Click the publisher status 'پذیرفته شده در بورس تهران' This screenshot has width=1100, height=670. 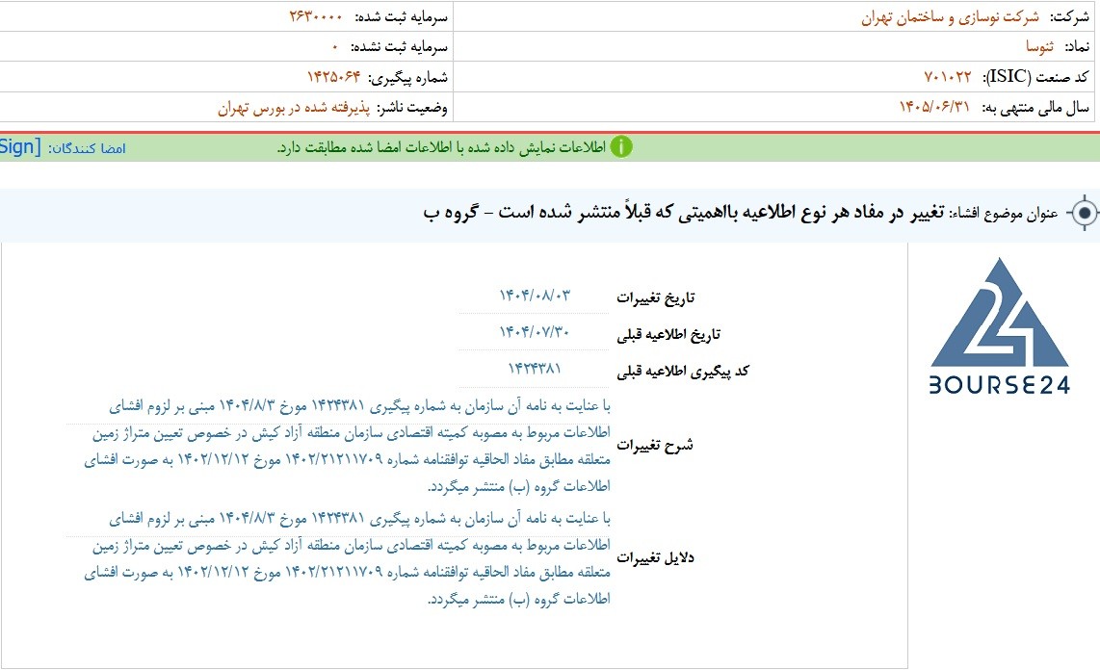(293, 108)
